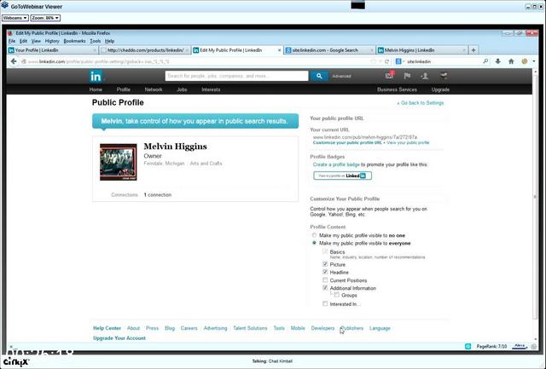Open Business Services nav item
Screen dimensions: 546x369
coord(397,89)
